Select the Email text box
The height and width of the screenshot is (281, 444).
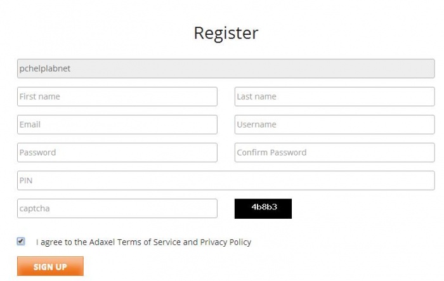tap(117, 124)
